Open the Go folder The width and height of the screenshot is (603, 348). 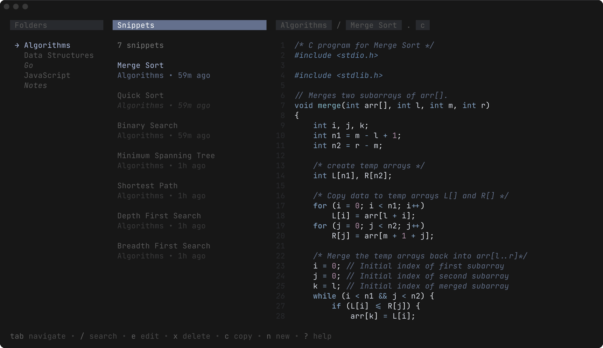click(x=29, y=65)
